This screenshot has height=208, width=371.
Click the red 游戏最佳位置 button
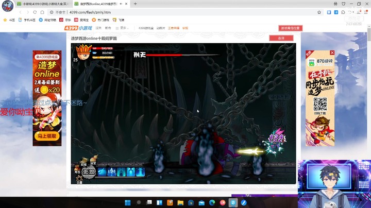coord(290,28)
